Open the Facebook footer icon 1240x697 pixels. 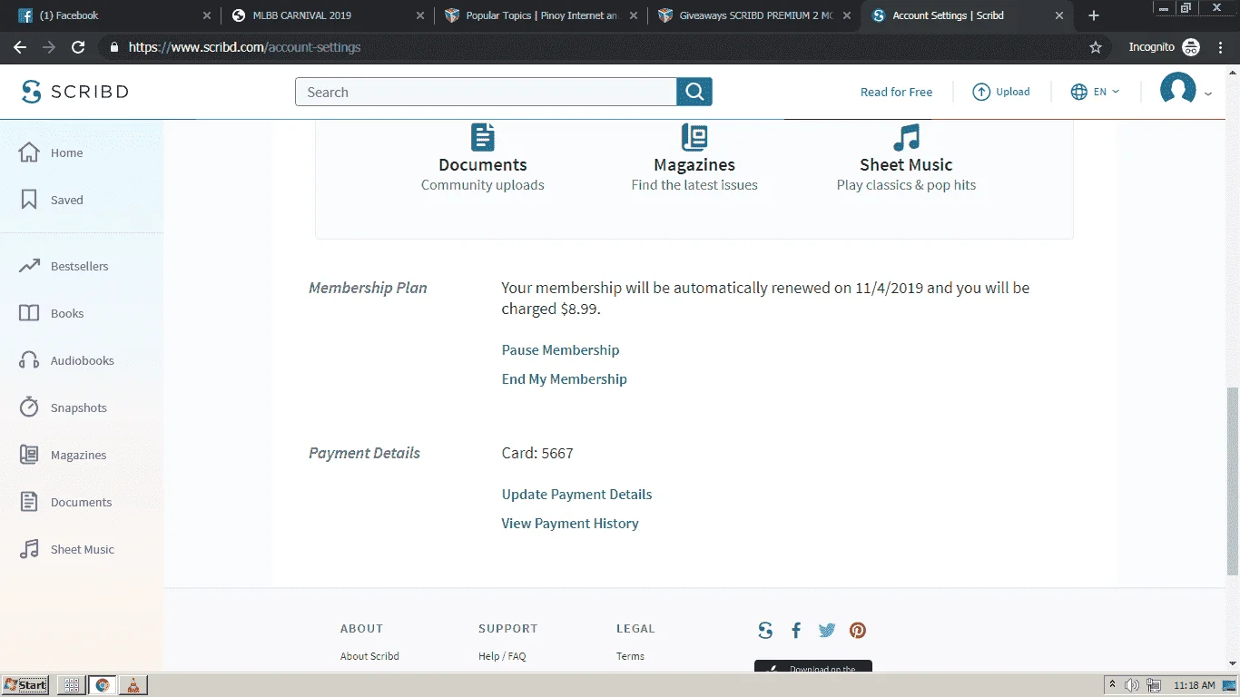(x=796, y=630)
